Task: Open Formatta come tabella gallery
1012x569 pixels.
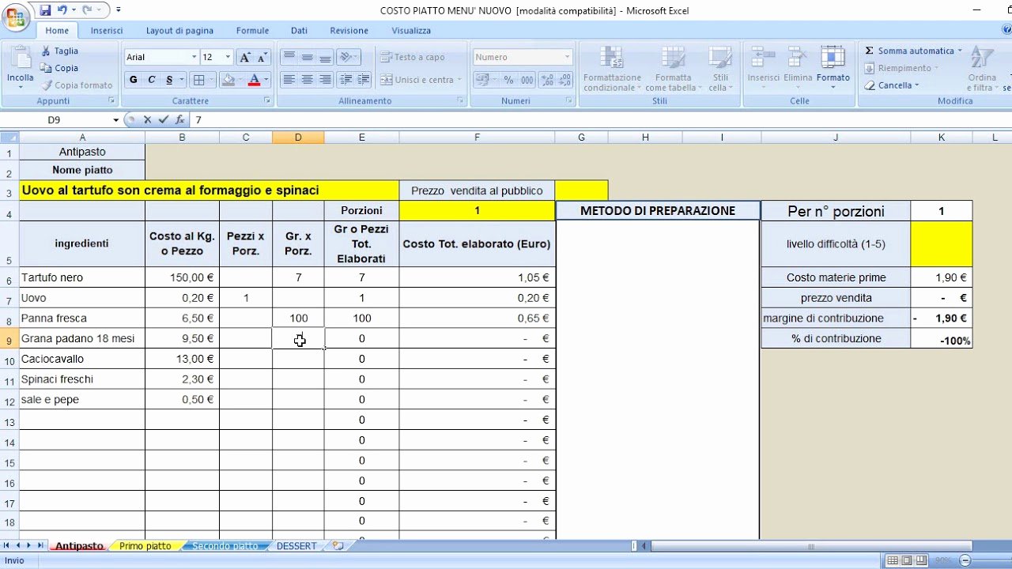Action: [673, 69]
